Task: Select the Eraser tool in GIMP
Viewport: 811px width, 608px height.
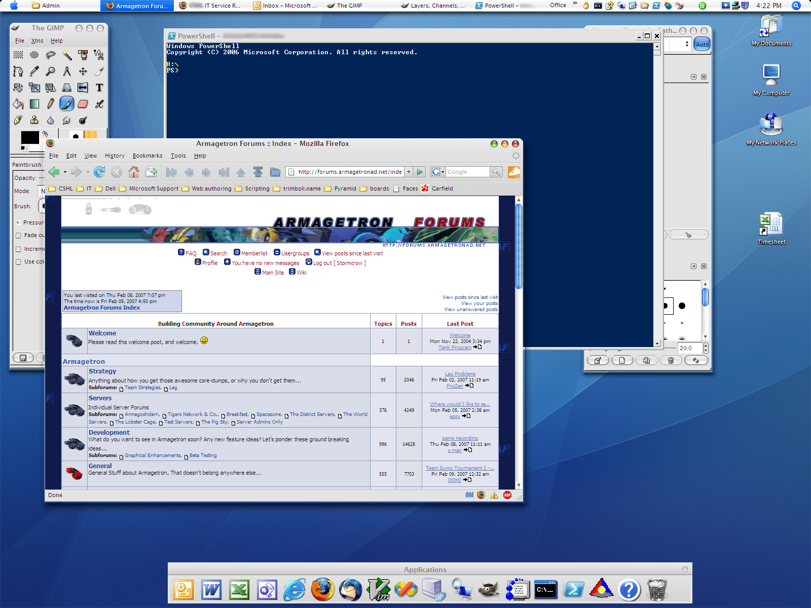Action: [x=83, y=104]
